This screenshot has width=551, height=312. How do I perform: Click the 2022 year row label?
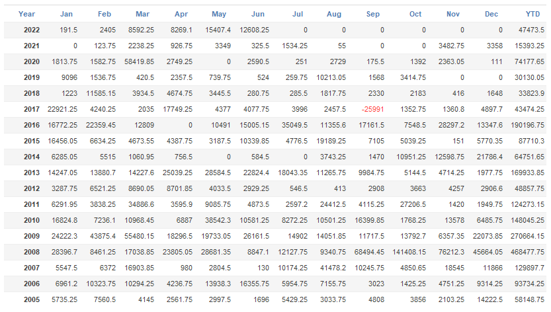(30, 30)
